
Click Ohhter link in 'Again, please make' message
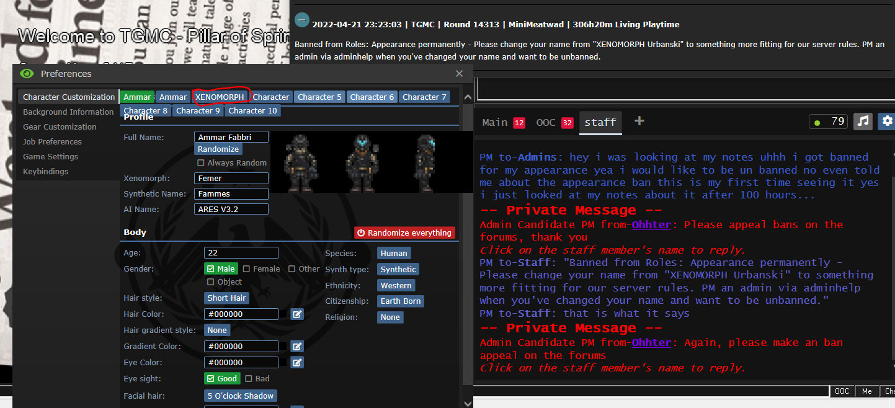click(651, 343)
